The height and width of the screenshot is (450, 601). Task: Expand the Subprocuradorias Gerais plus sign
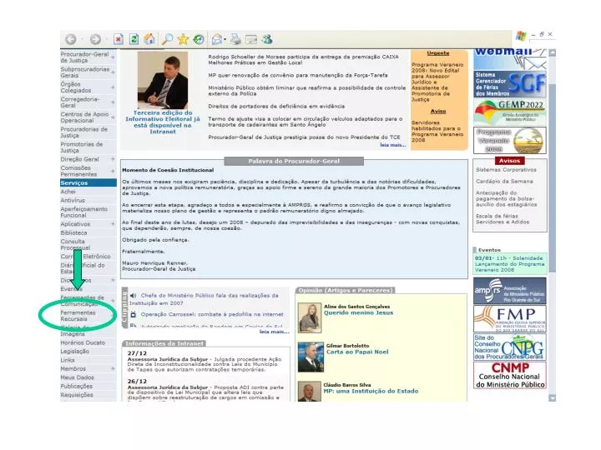tap(113, 72)
